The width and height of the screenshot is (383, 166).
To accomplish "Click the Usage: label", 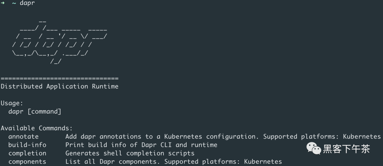I will coord(12,103).
